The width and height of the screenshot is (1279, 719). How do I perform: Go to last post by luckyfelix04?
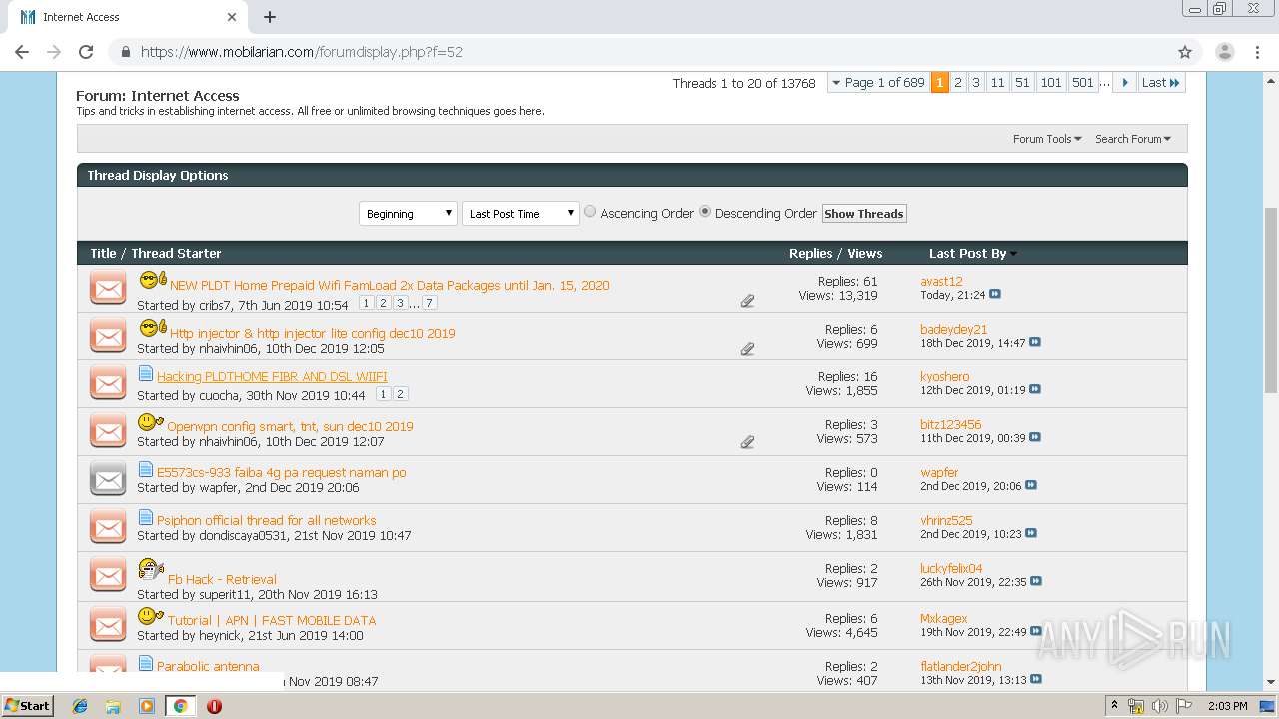click(x=1036, y=582)
